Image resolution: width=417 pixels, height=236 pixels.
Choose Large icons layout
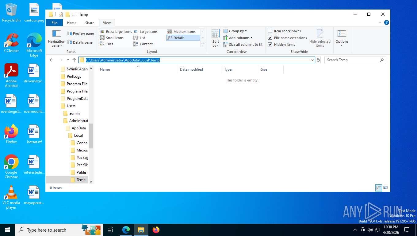click(146, 32)
